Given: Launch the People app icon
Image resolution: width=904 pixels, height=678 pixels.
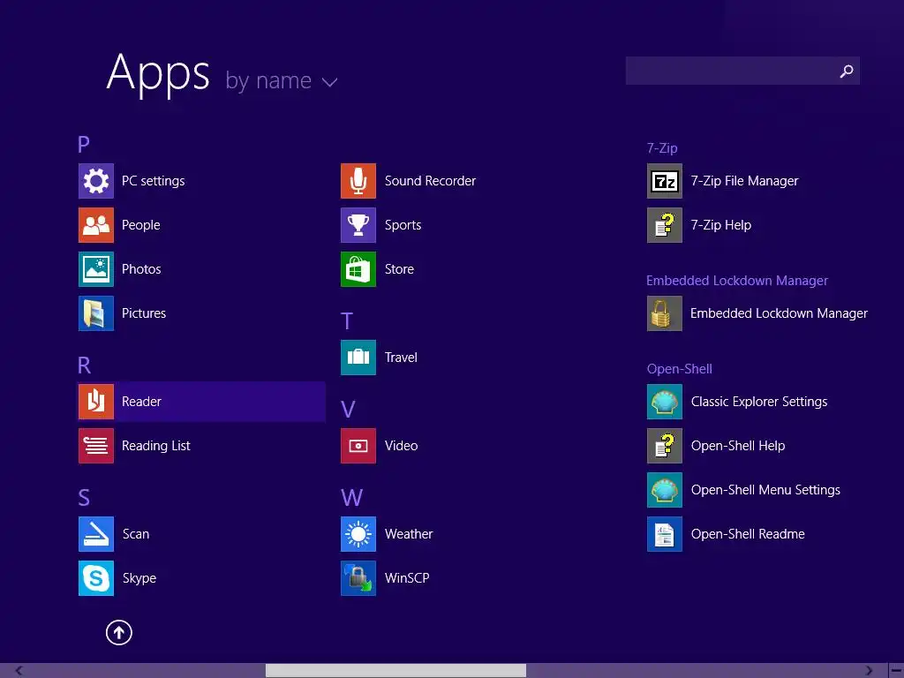Looking at the screenshot, I should [x=95, y=225].
